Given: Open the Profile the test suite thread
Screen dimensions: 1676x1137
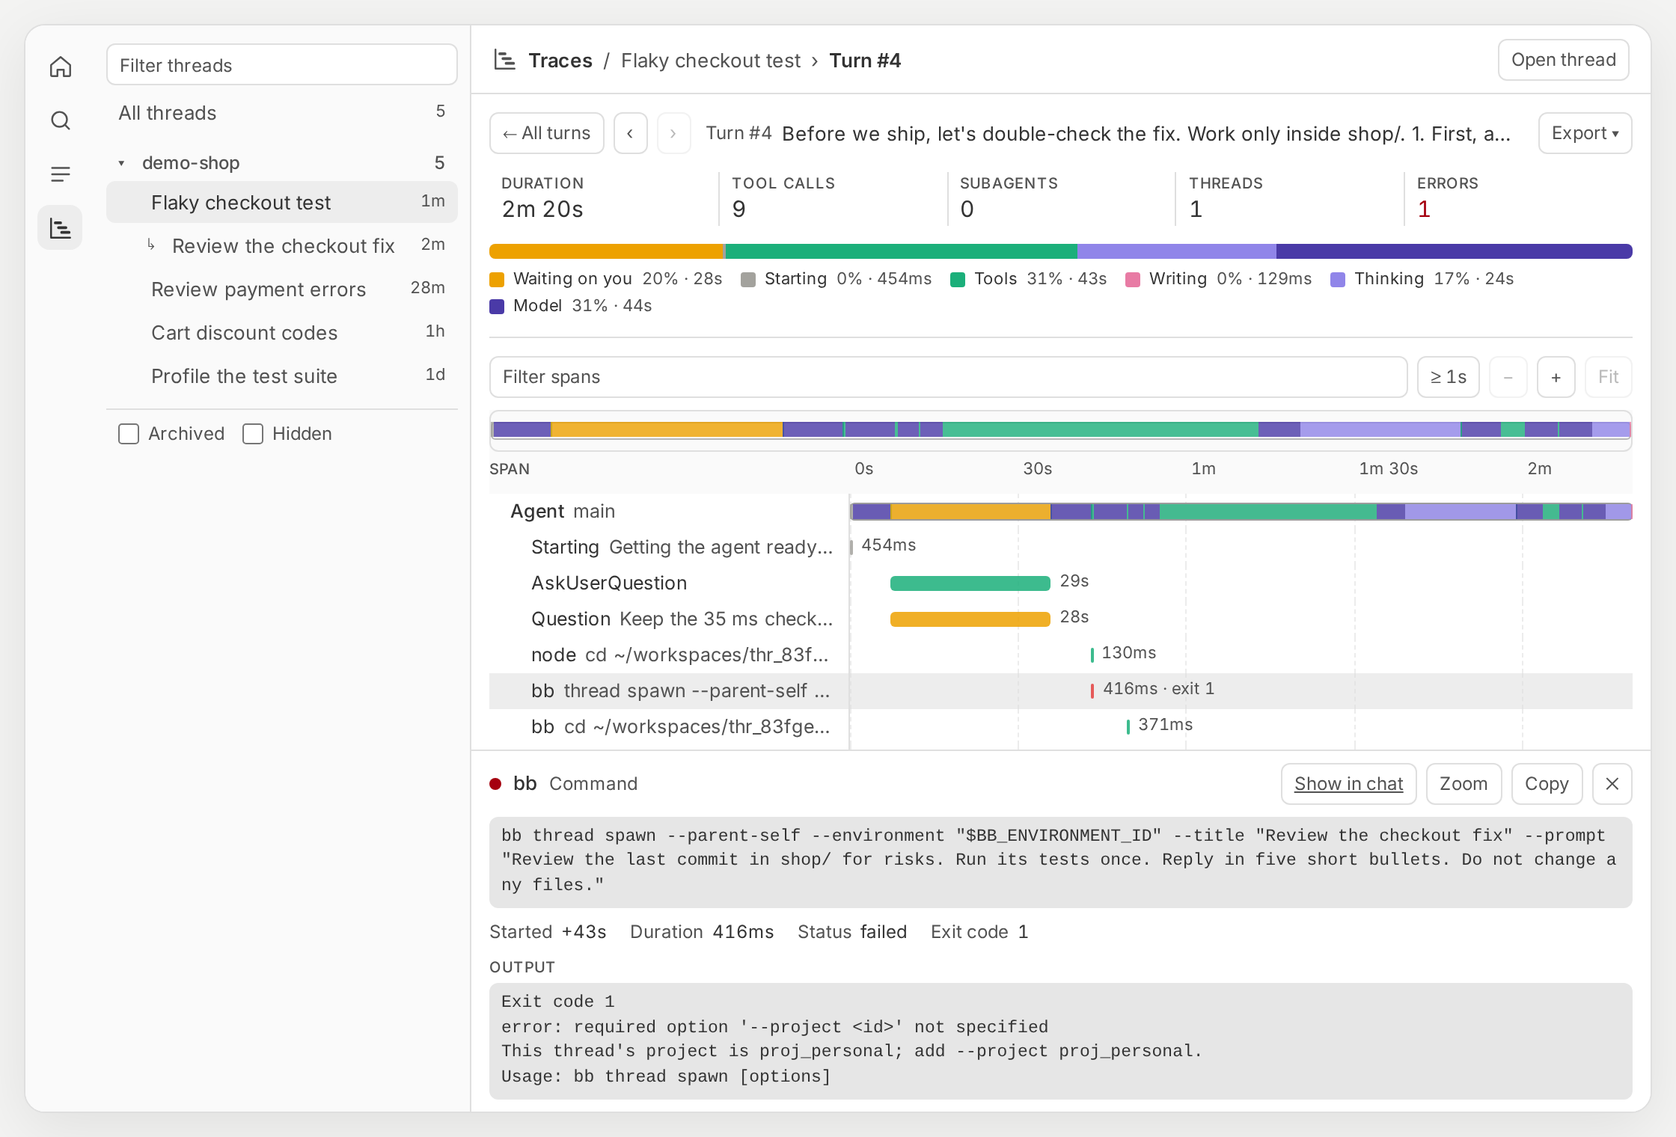Looking at the screenshot, I should 282,376.
